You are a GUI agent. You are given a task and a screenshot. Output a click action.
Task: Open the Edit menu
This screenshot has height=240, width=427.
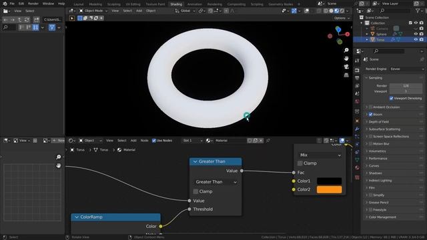(21, 3)
